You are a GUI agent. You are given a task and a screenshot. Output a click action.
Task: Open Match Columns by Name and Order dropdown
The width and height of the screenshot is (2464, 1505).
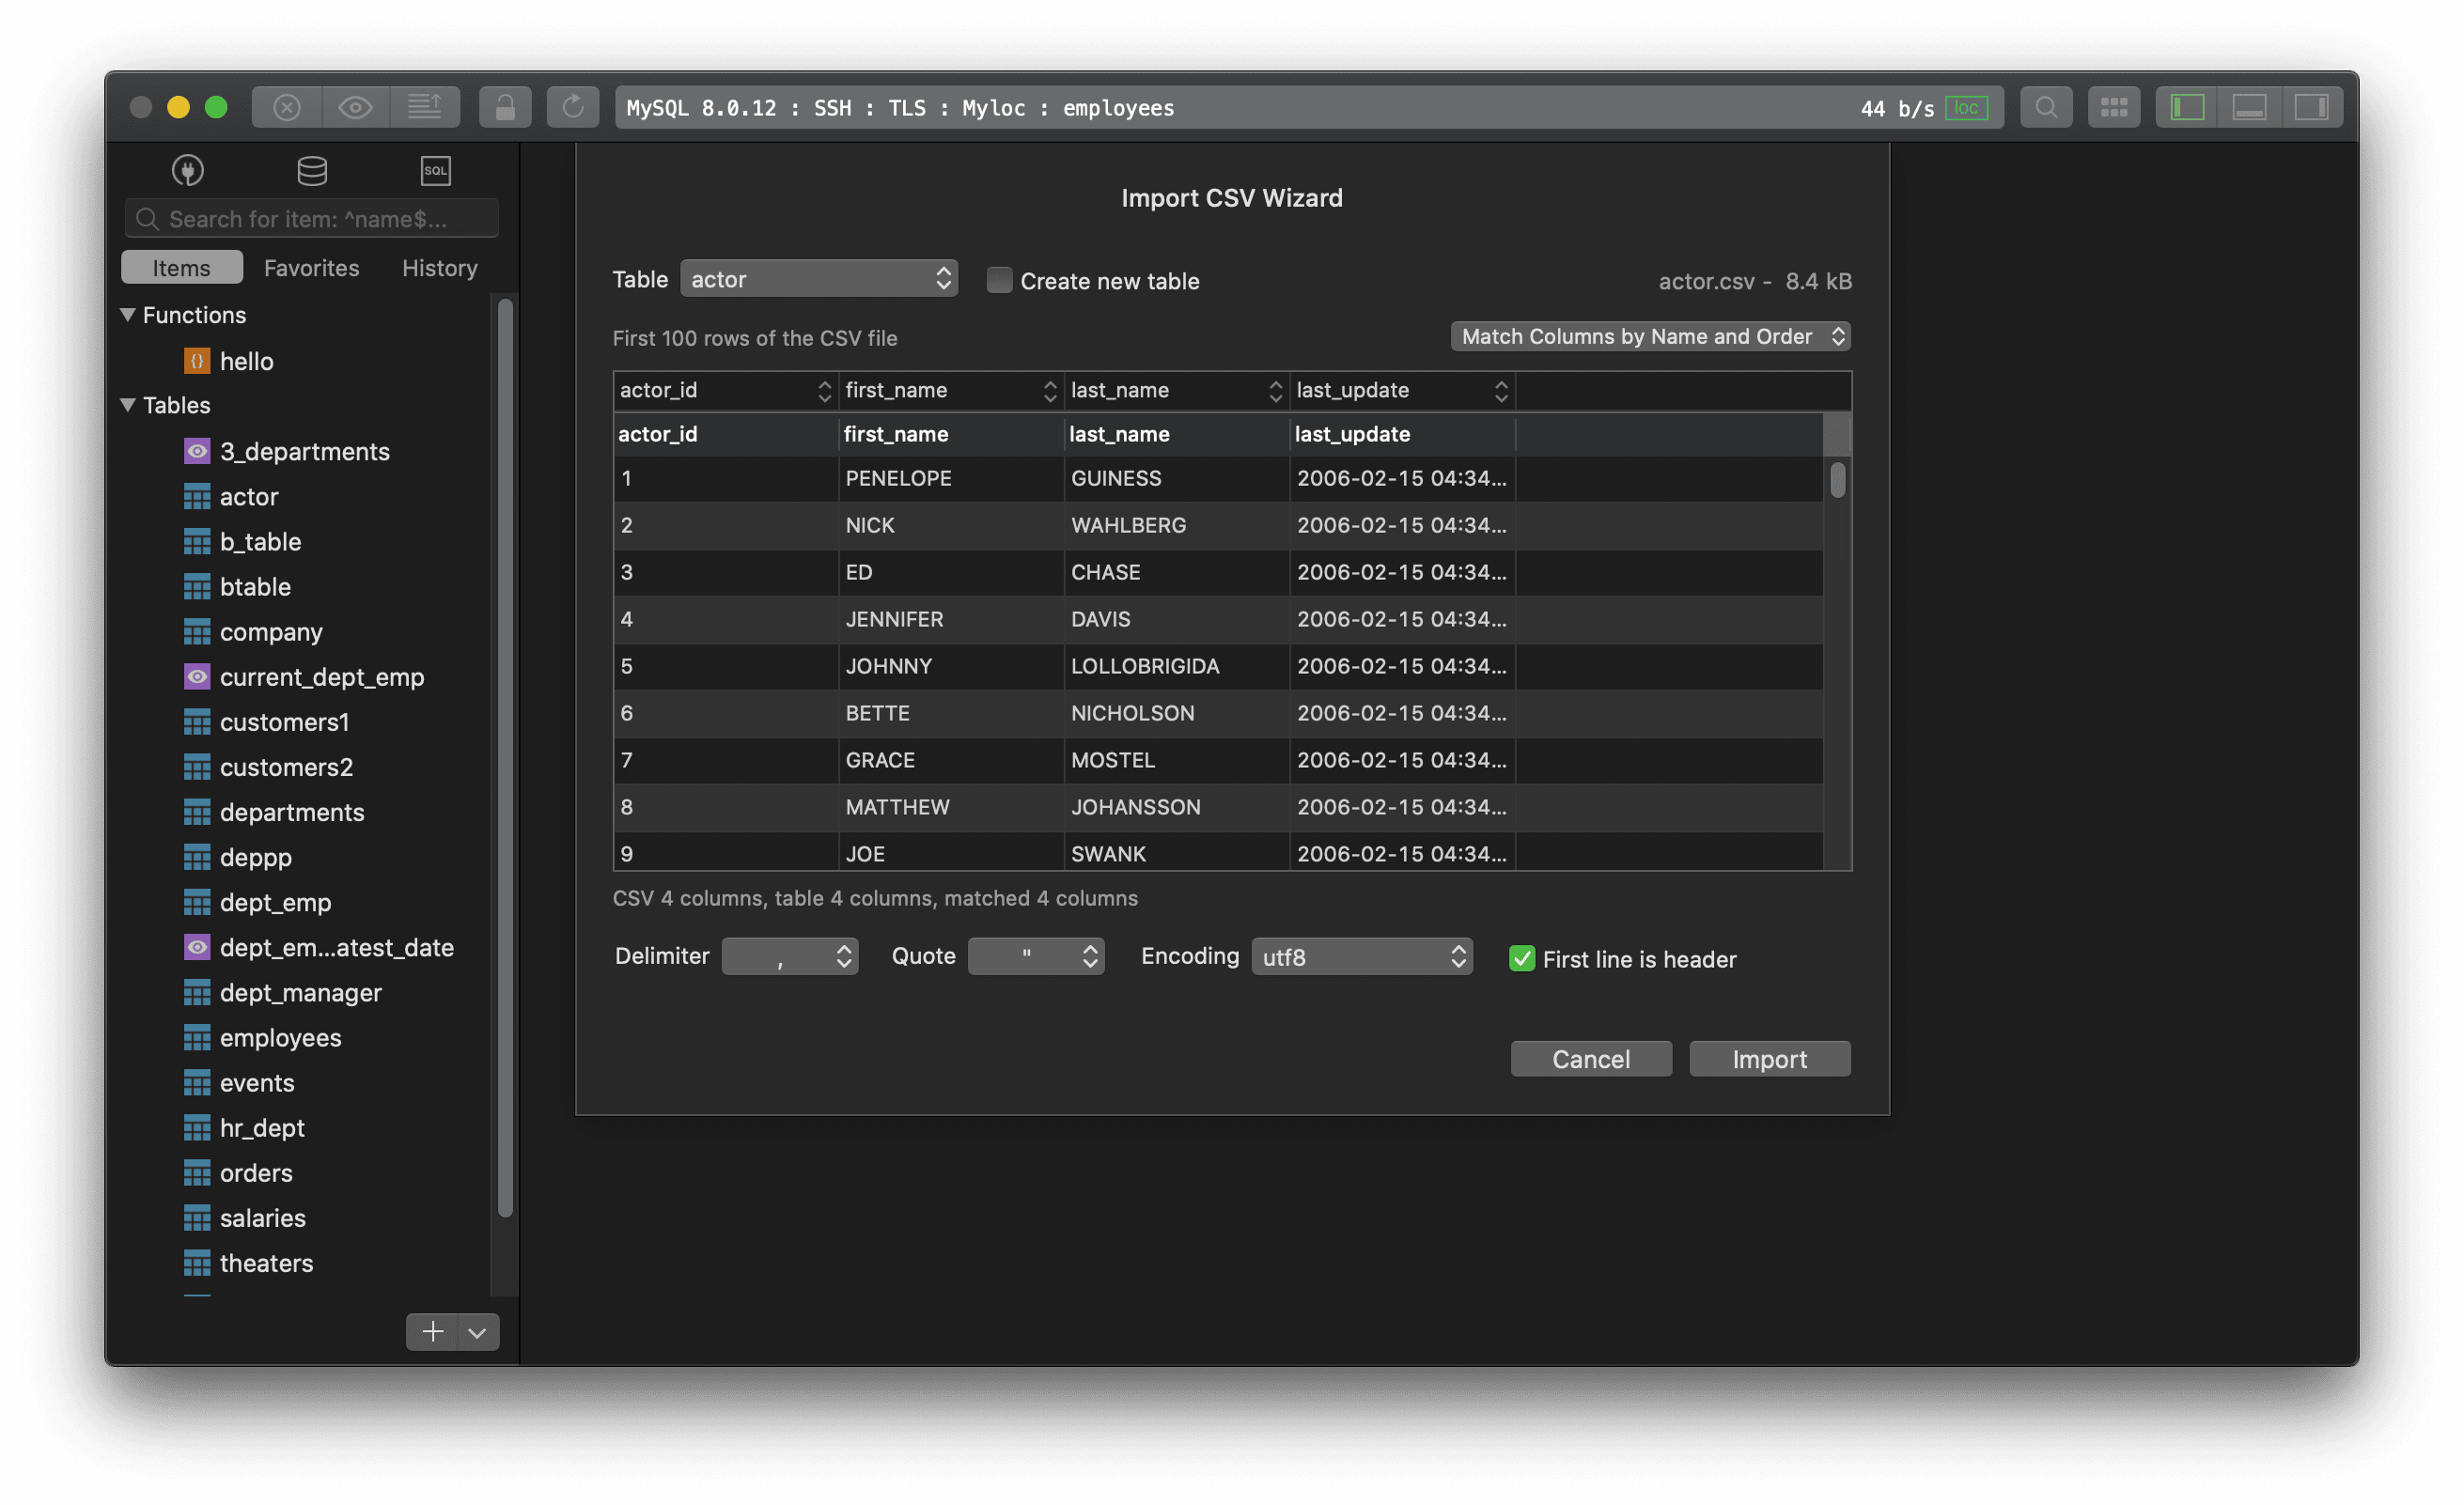(x=1651, y=336)
